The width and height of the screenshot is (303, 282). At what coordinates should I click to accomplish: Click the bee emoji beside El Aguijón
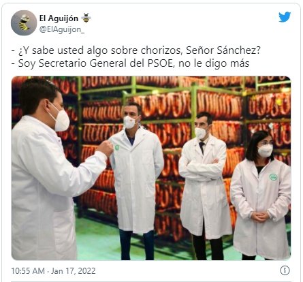click(86, 18)
